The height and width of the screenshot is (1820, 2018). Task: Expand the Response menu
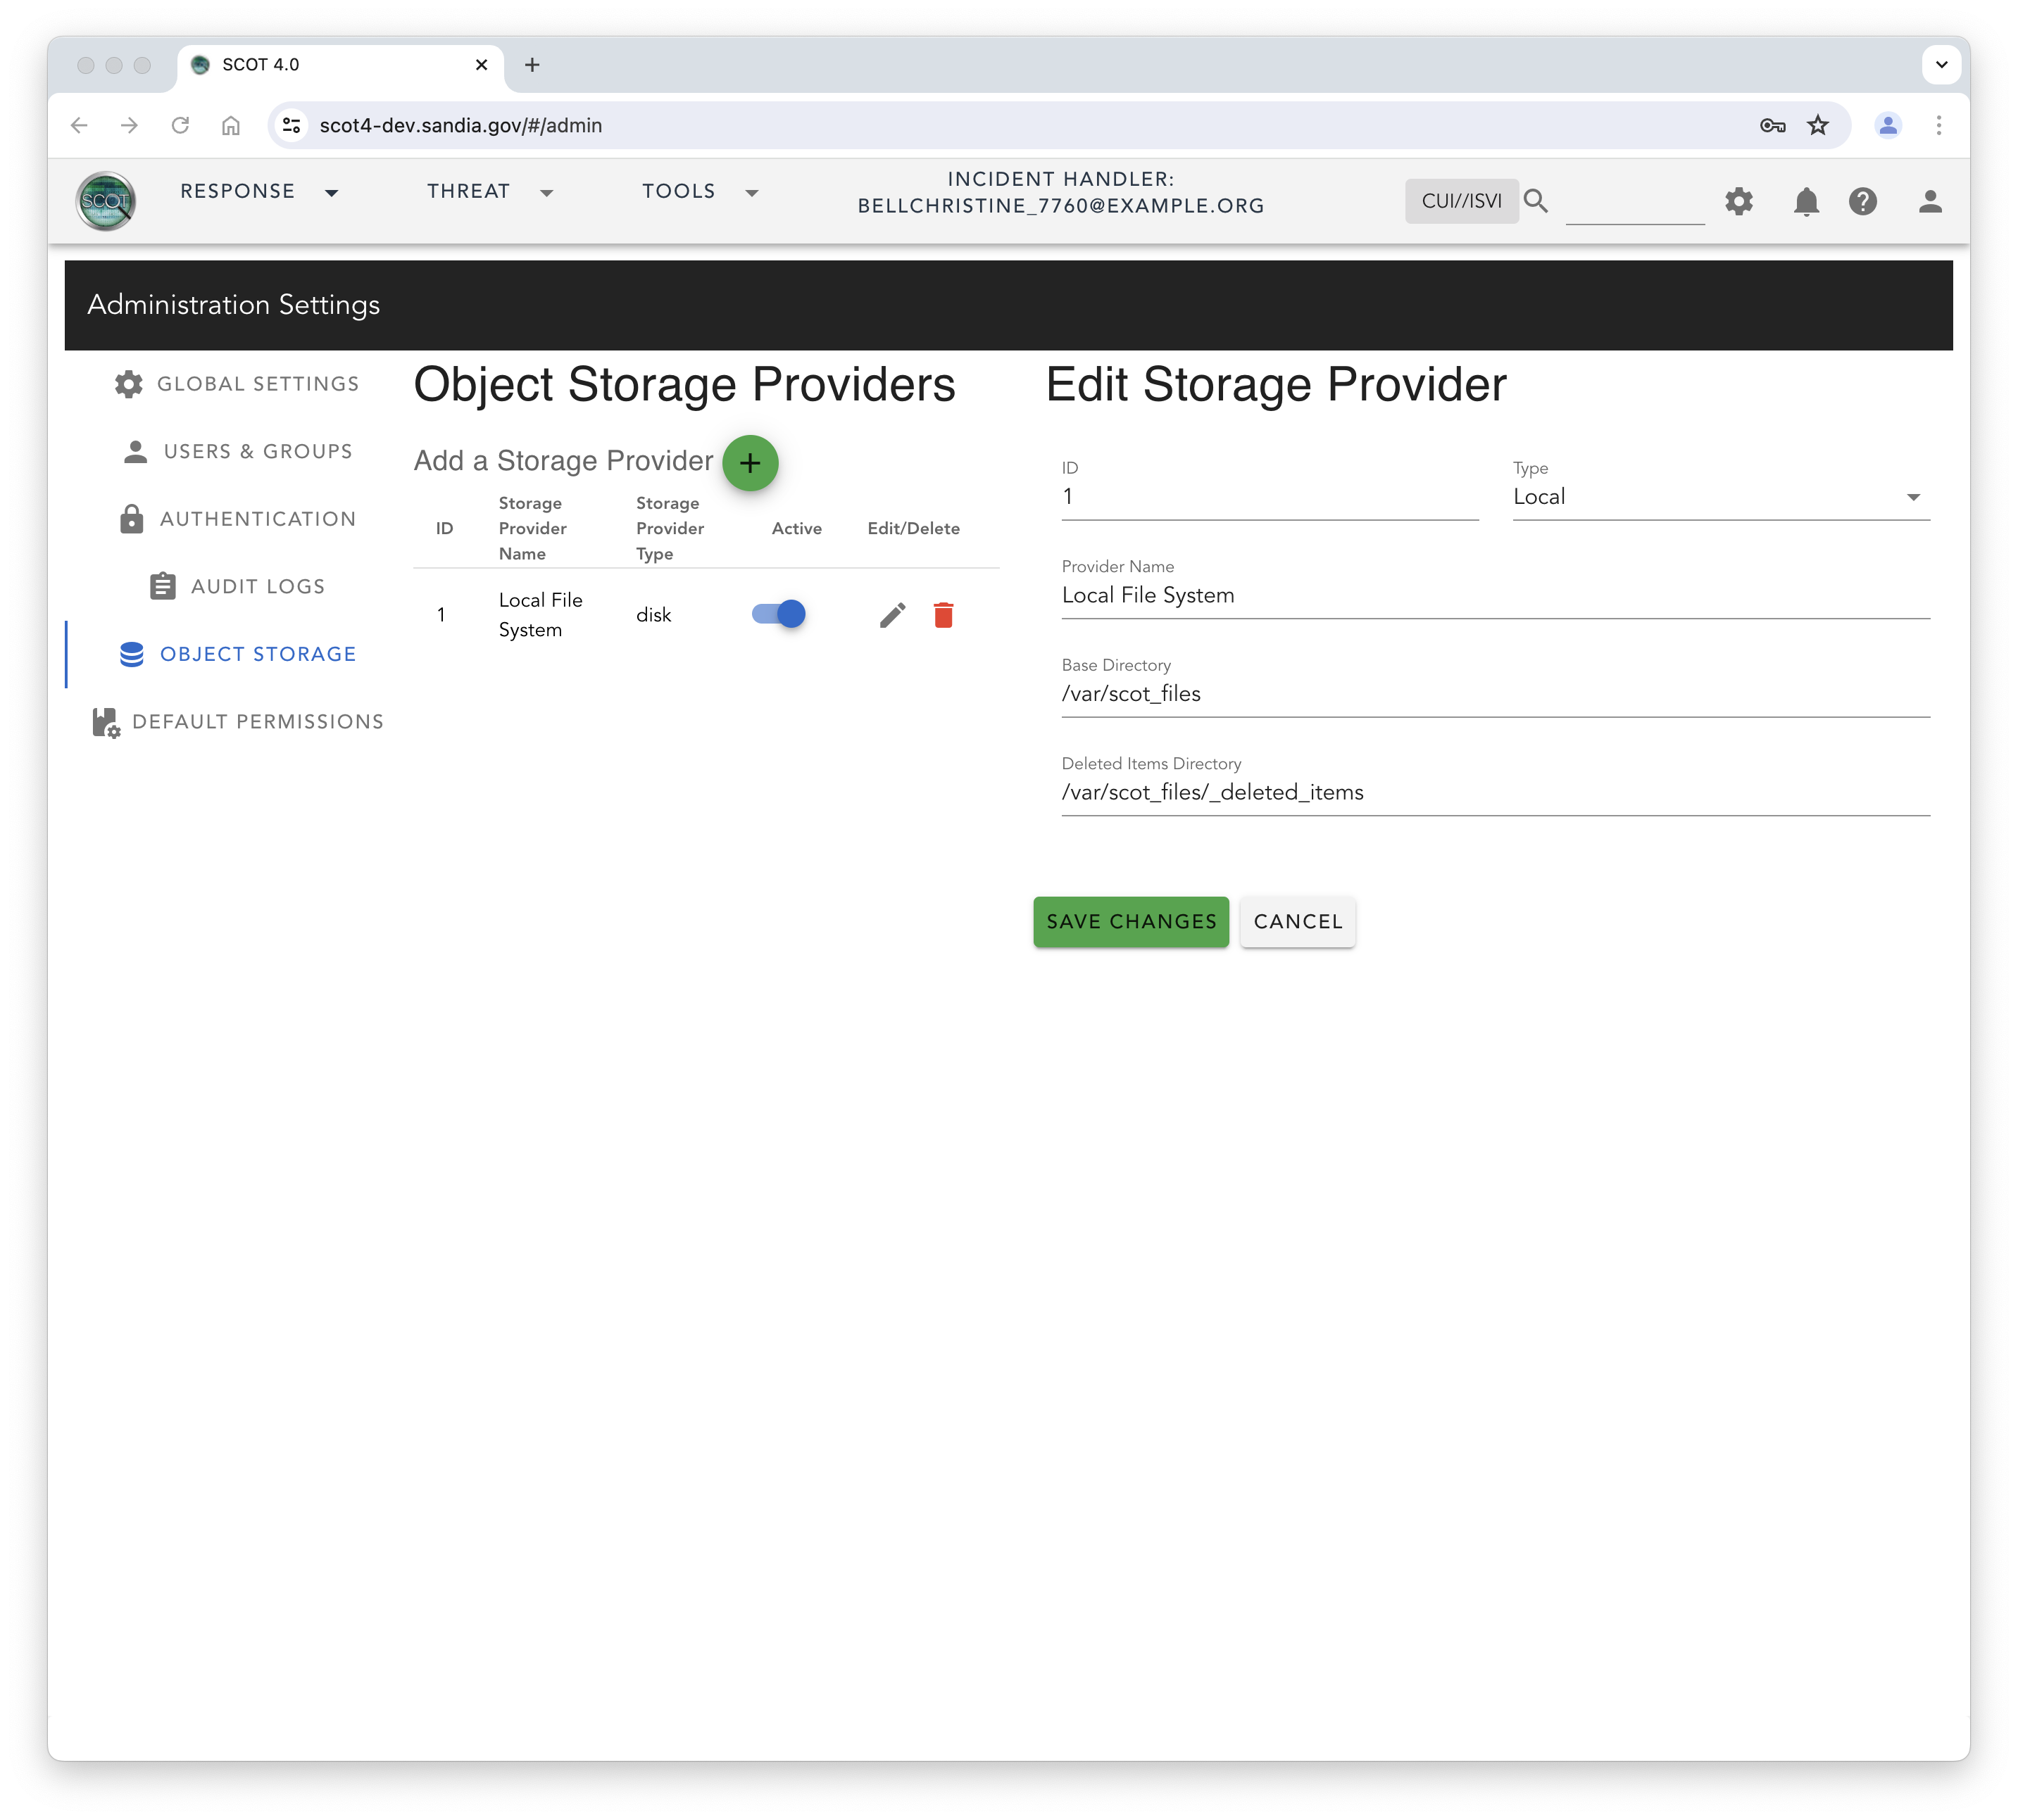[259, 192]
